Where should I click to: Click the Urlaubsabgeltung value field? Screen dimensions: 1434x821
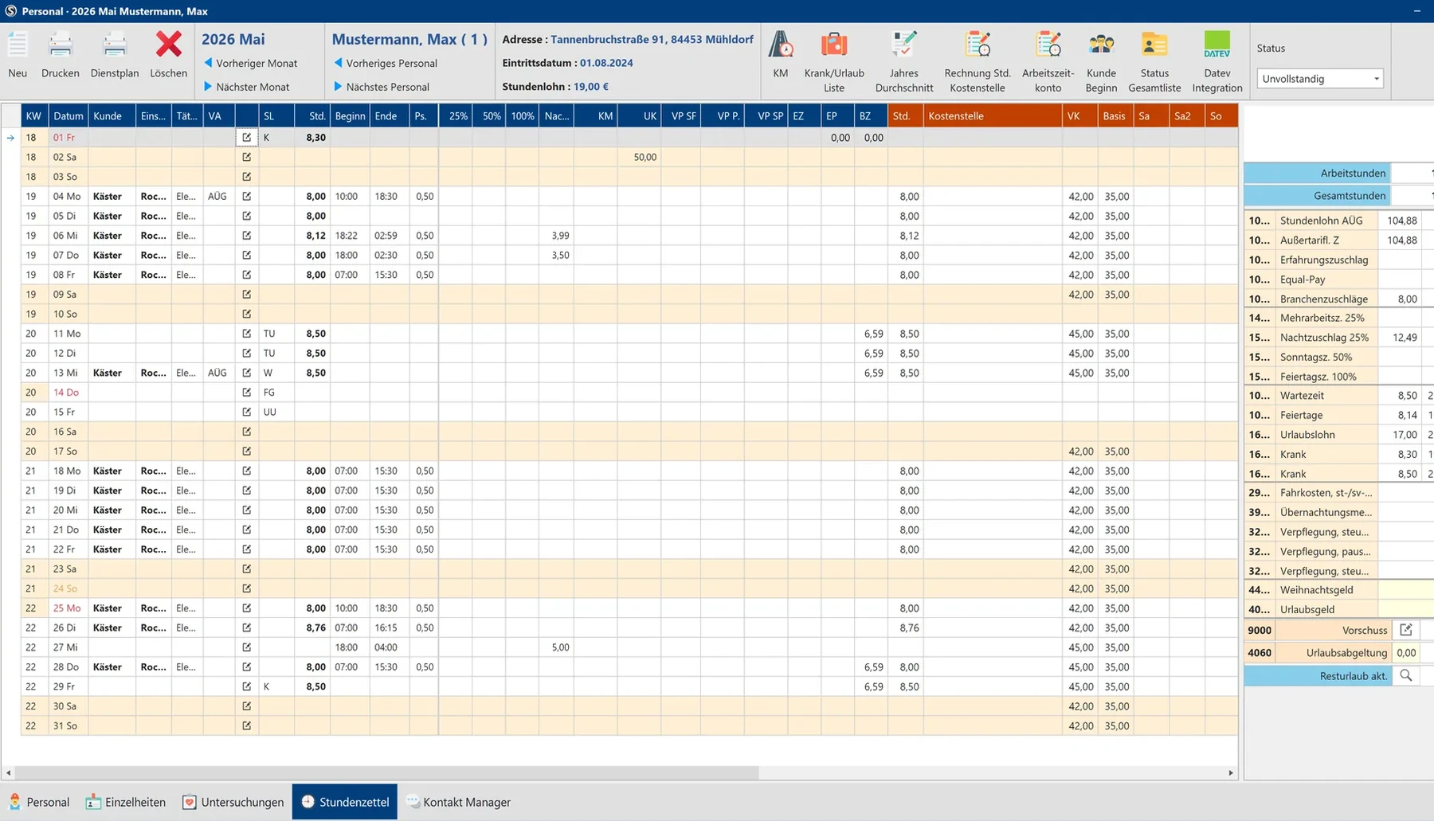[1406, 653]
